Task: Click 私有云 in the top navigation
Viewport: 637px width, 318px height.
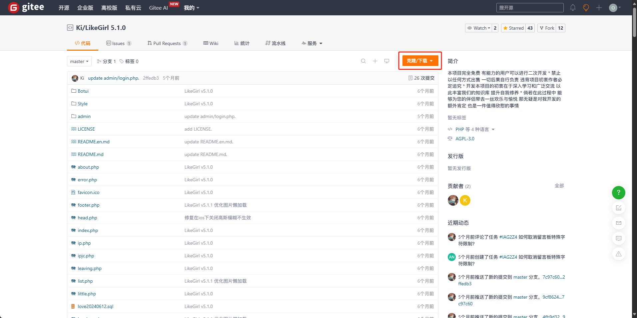Action: [133, 8]
